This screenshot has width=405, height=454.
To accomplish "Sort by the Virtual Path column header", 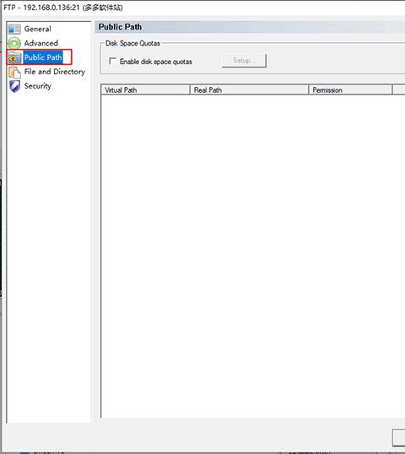I will tap(146, 90).
